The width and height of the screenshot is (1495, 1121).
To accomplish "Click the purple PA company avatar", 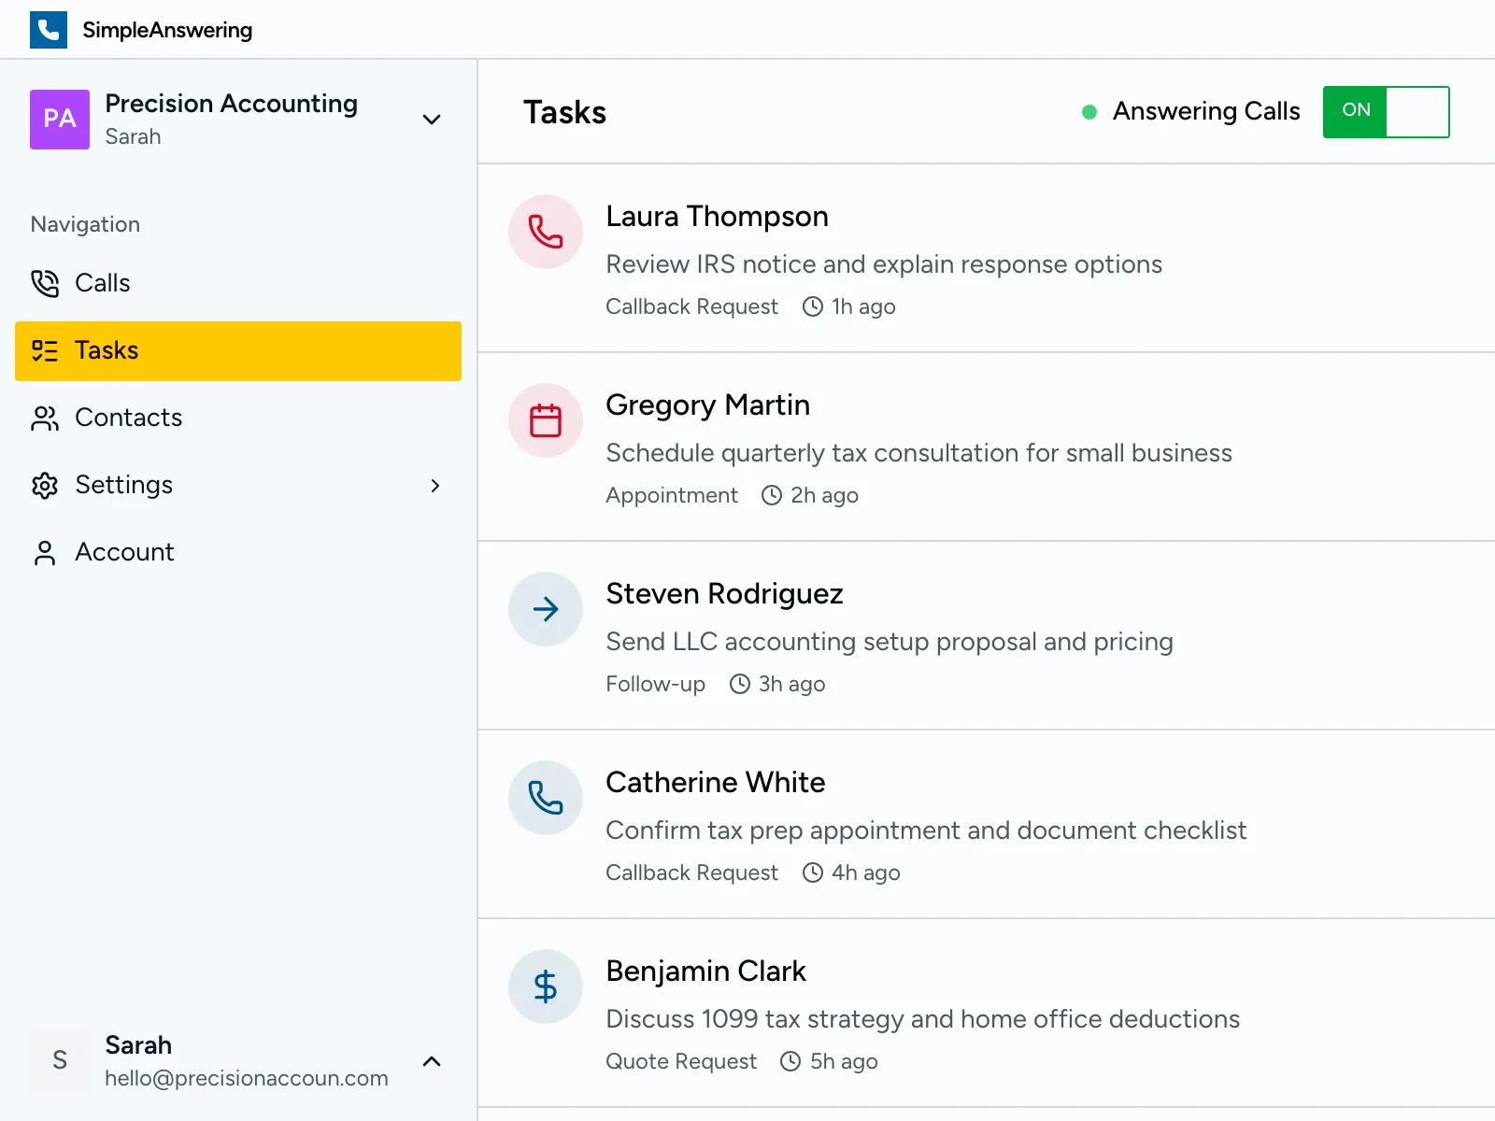I will click(60, 120).
